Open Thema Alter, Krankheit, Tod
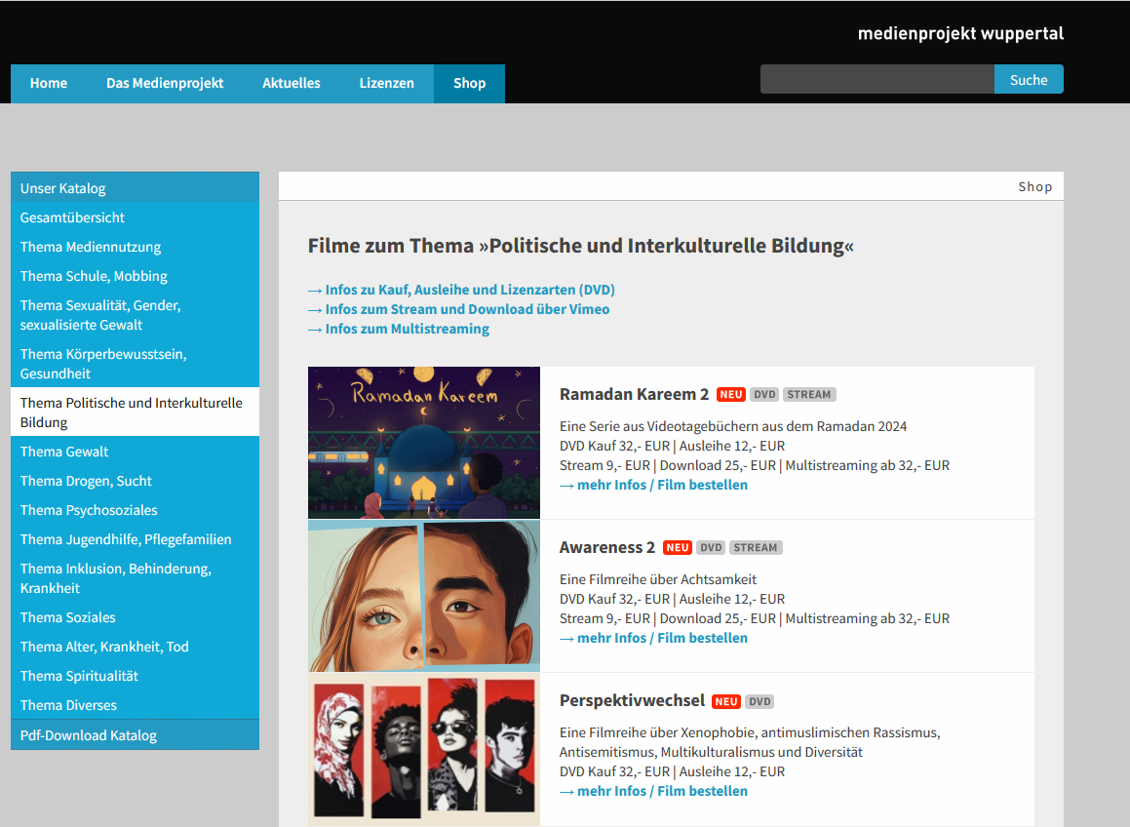1130x827 pixels. point(135,647)
